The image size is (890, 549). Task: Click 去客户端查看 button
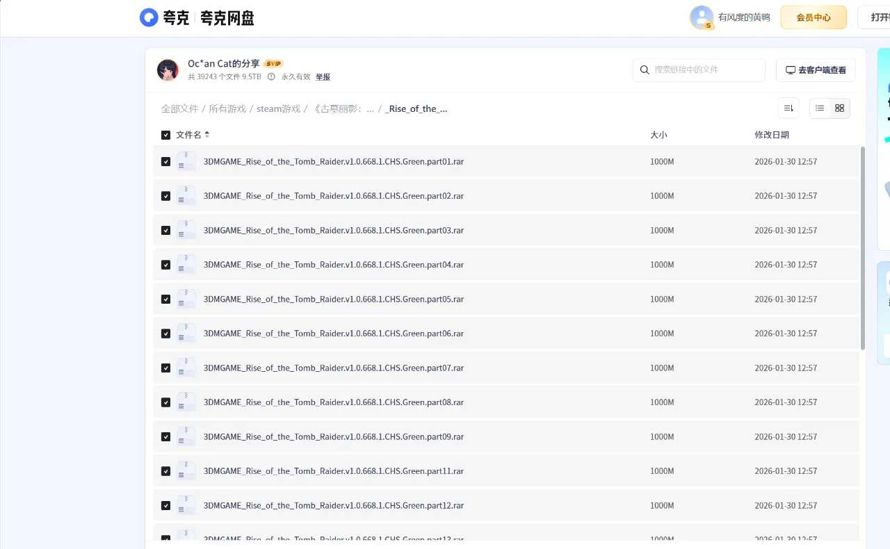[816, 70]
